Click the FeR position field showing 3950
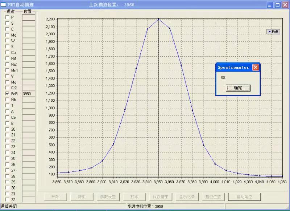 click(29, 94)
